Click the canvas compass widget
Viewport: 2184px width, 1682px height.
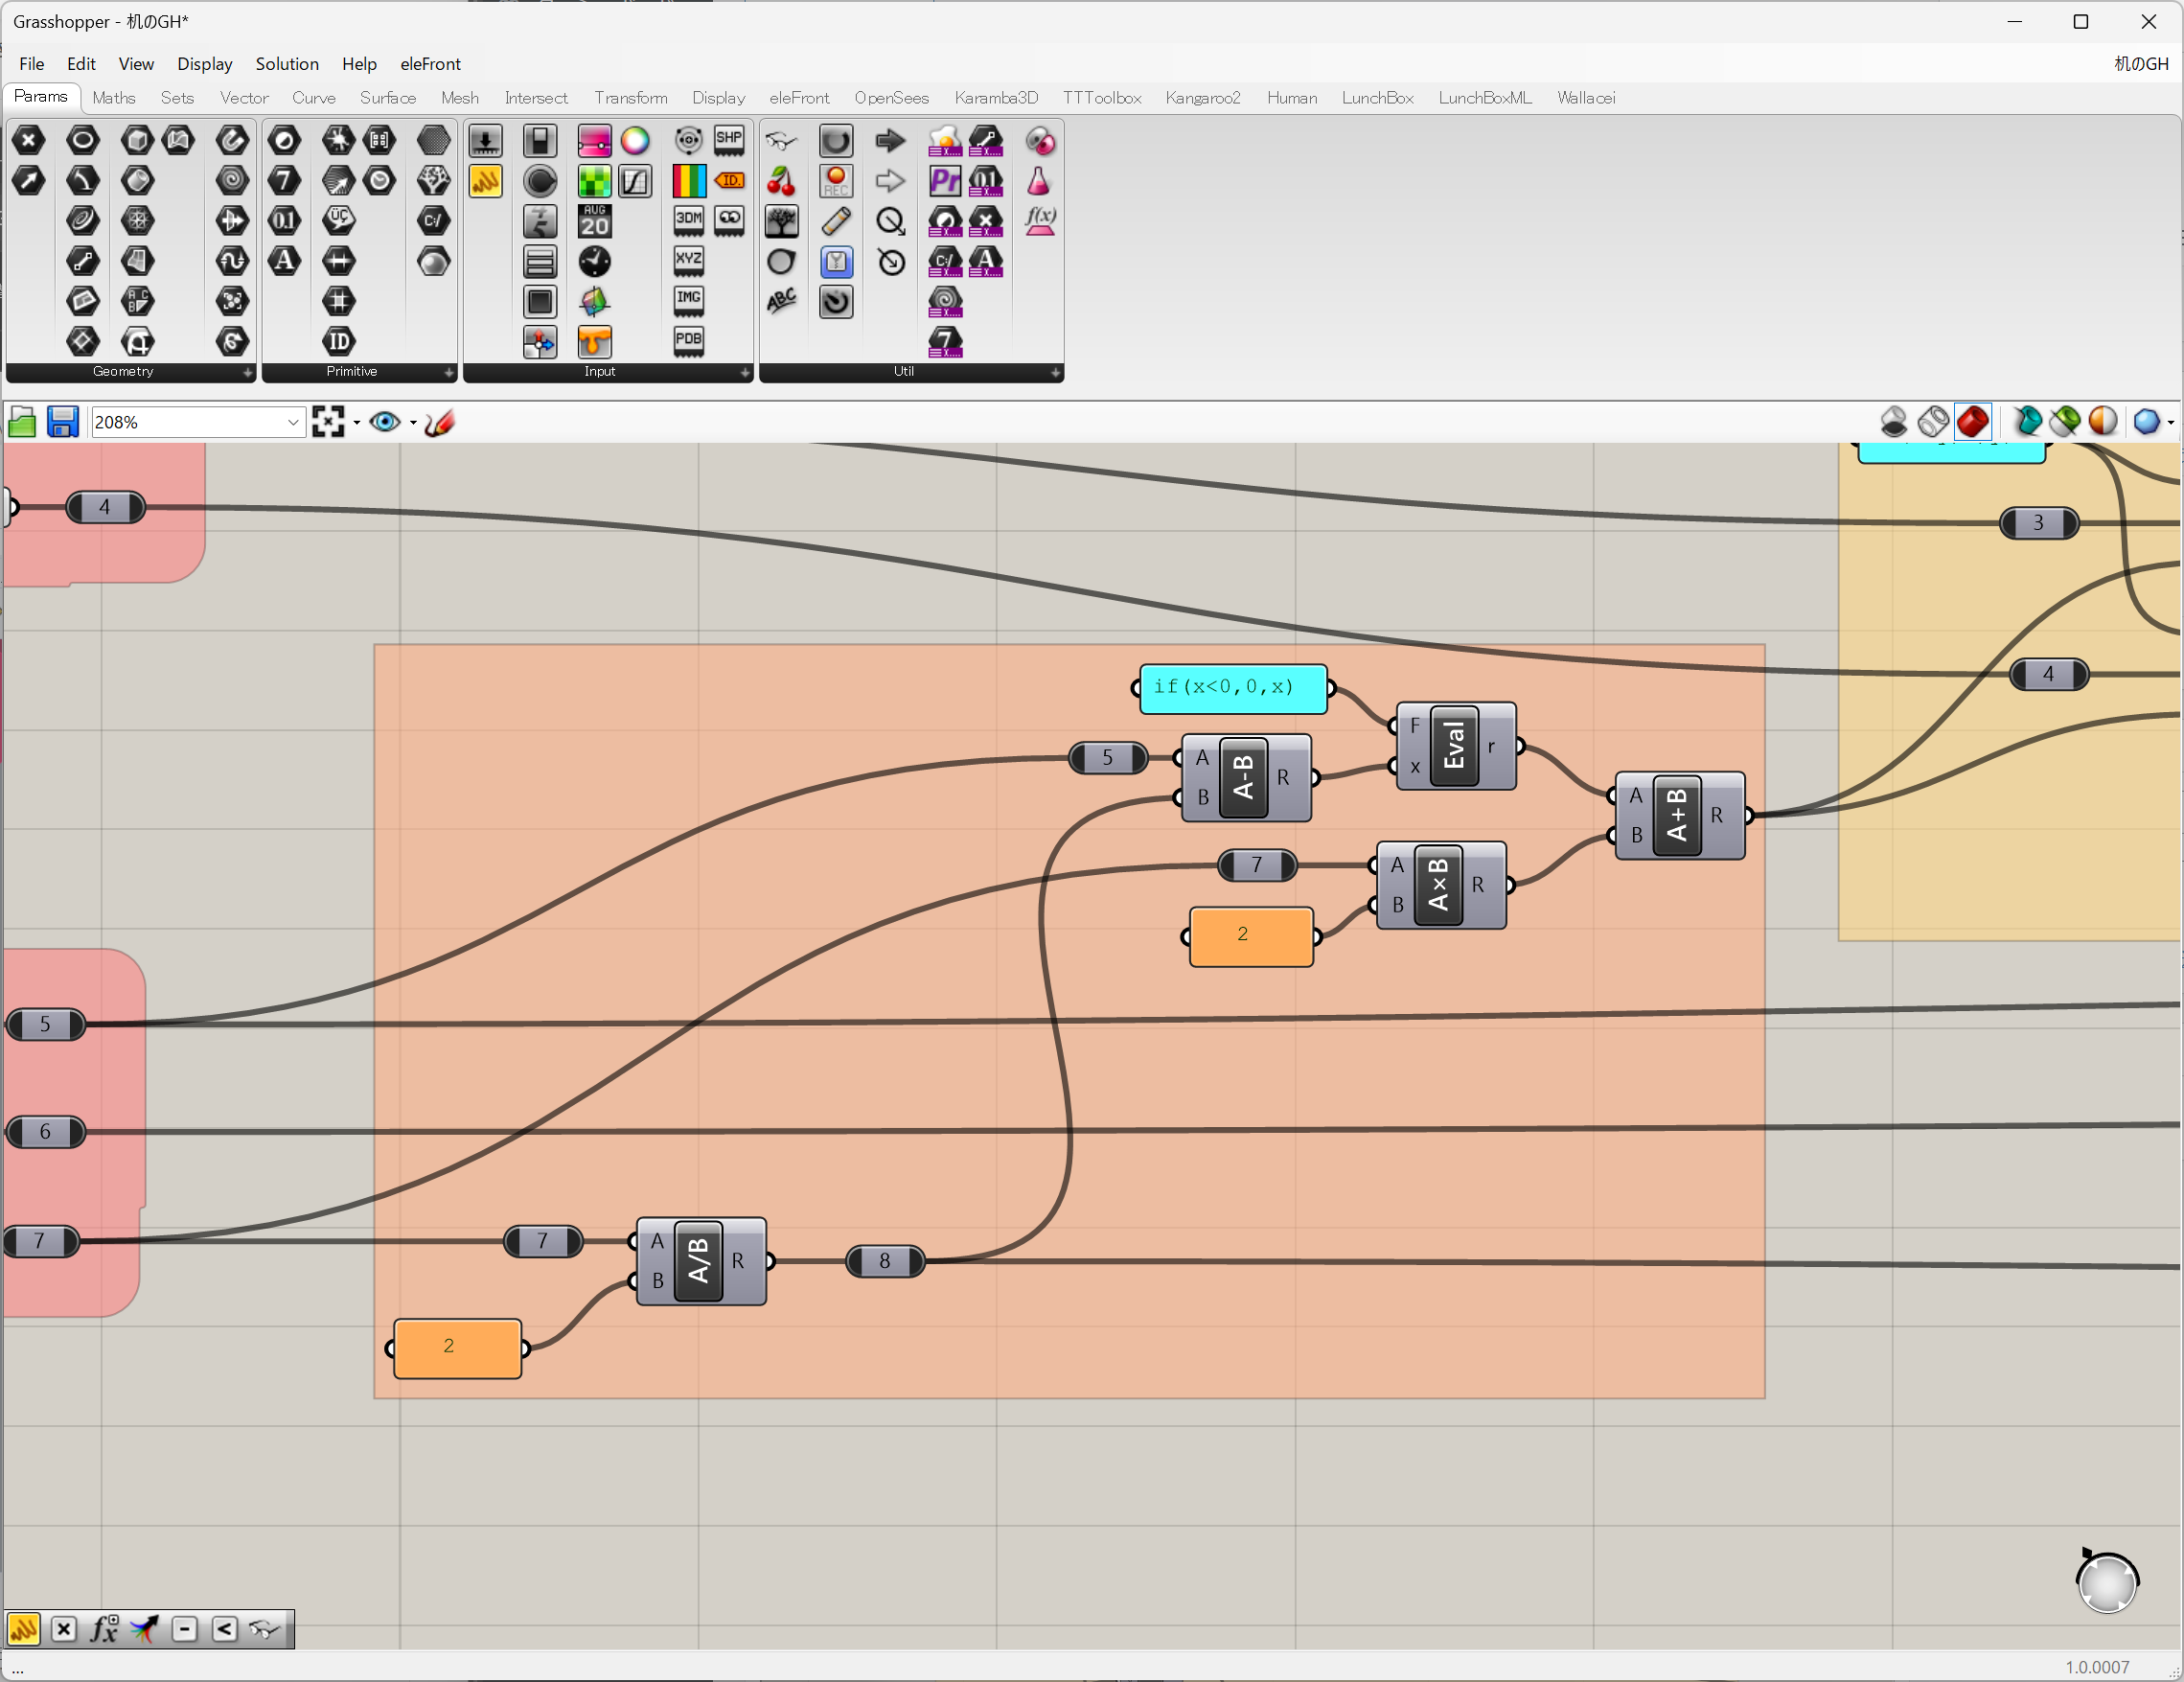pyautogui.click(x=2106, y=1583)
